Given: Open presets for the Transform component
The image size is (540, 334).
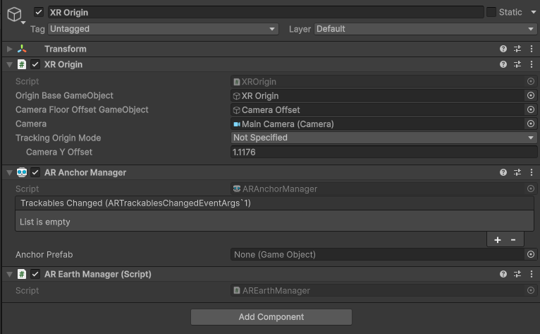Looking at the screenshot, I should click(517, 49).
